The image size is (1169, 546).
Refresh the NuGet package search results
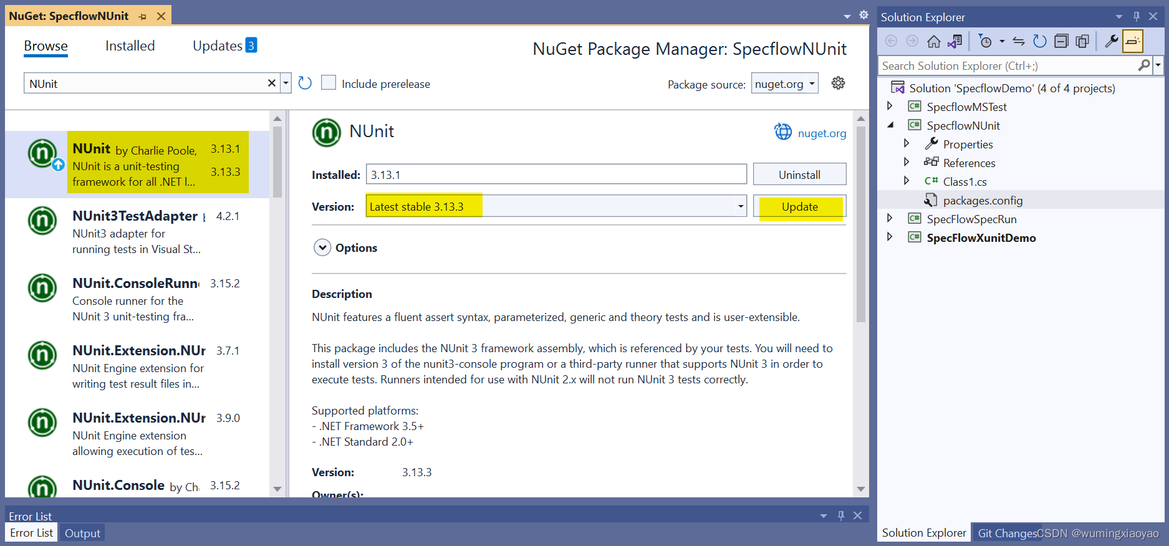coord(305,83)
